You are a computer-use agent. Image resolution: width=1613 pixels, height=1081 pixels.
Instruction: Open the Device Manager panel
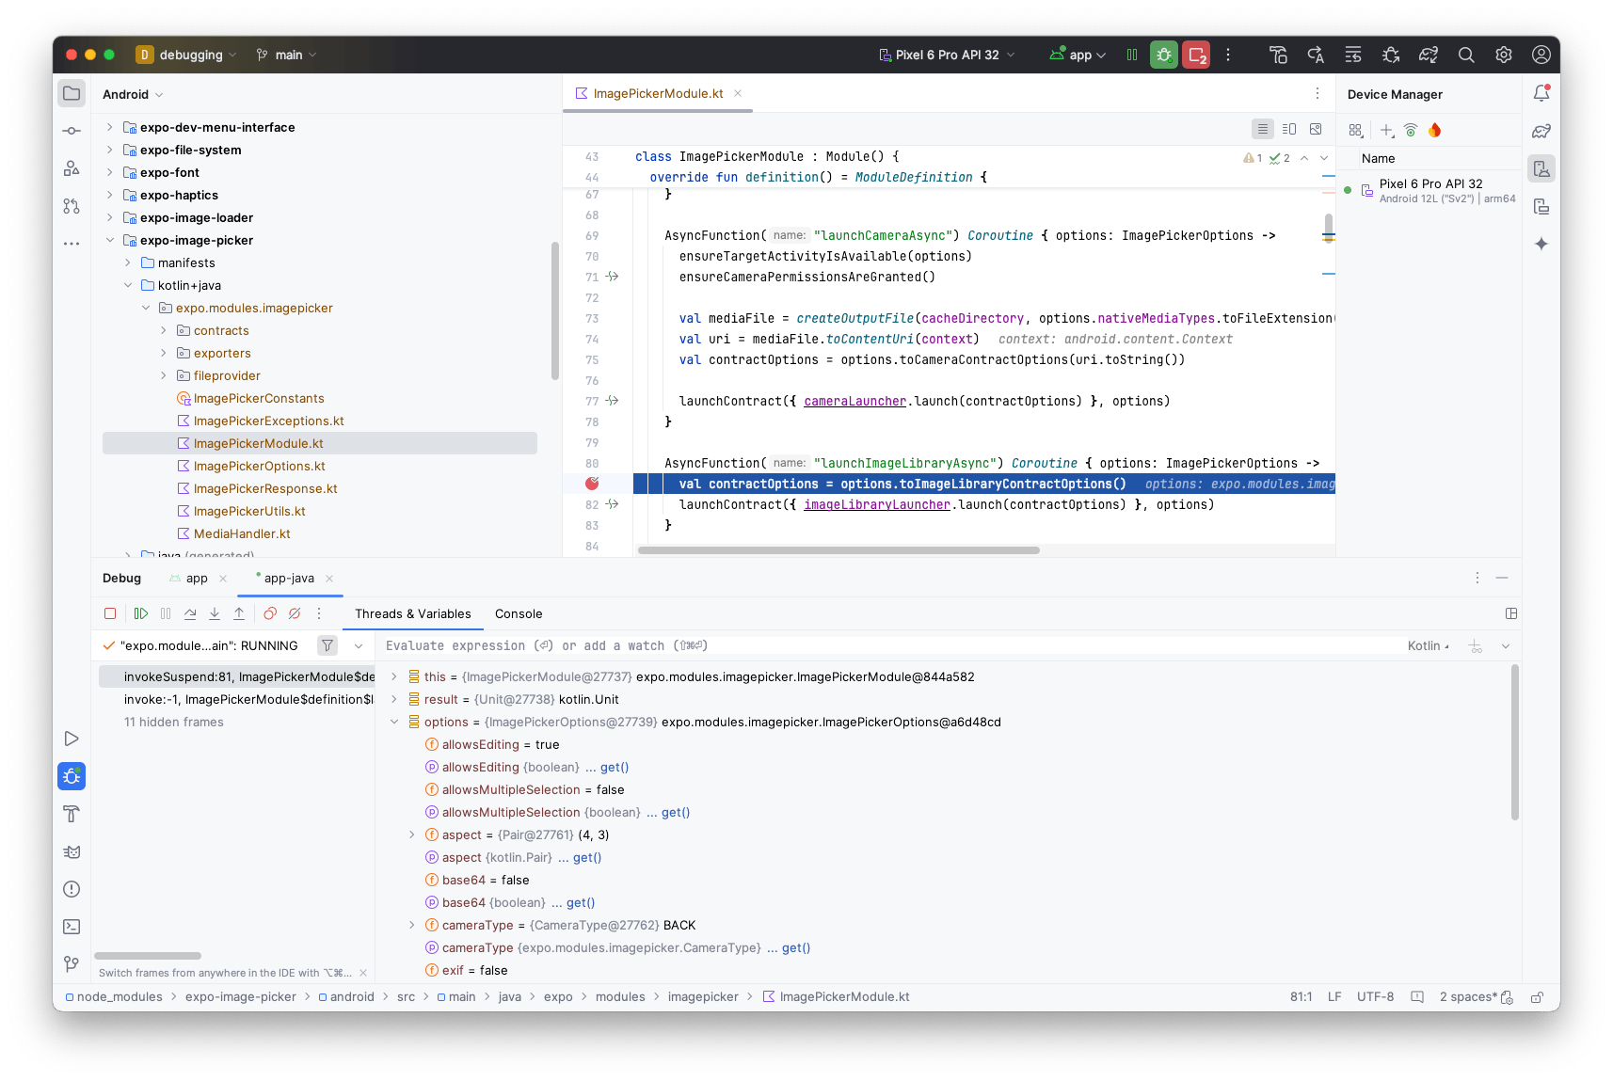click(1541, 168)
